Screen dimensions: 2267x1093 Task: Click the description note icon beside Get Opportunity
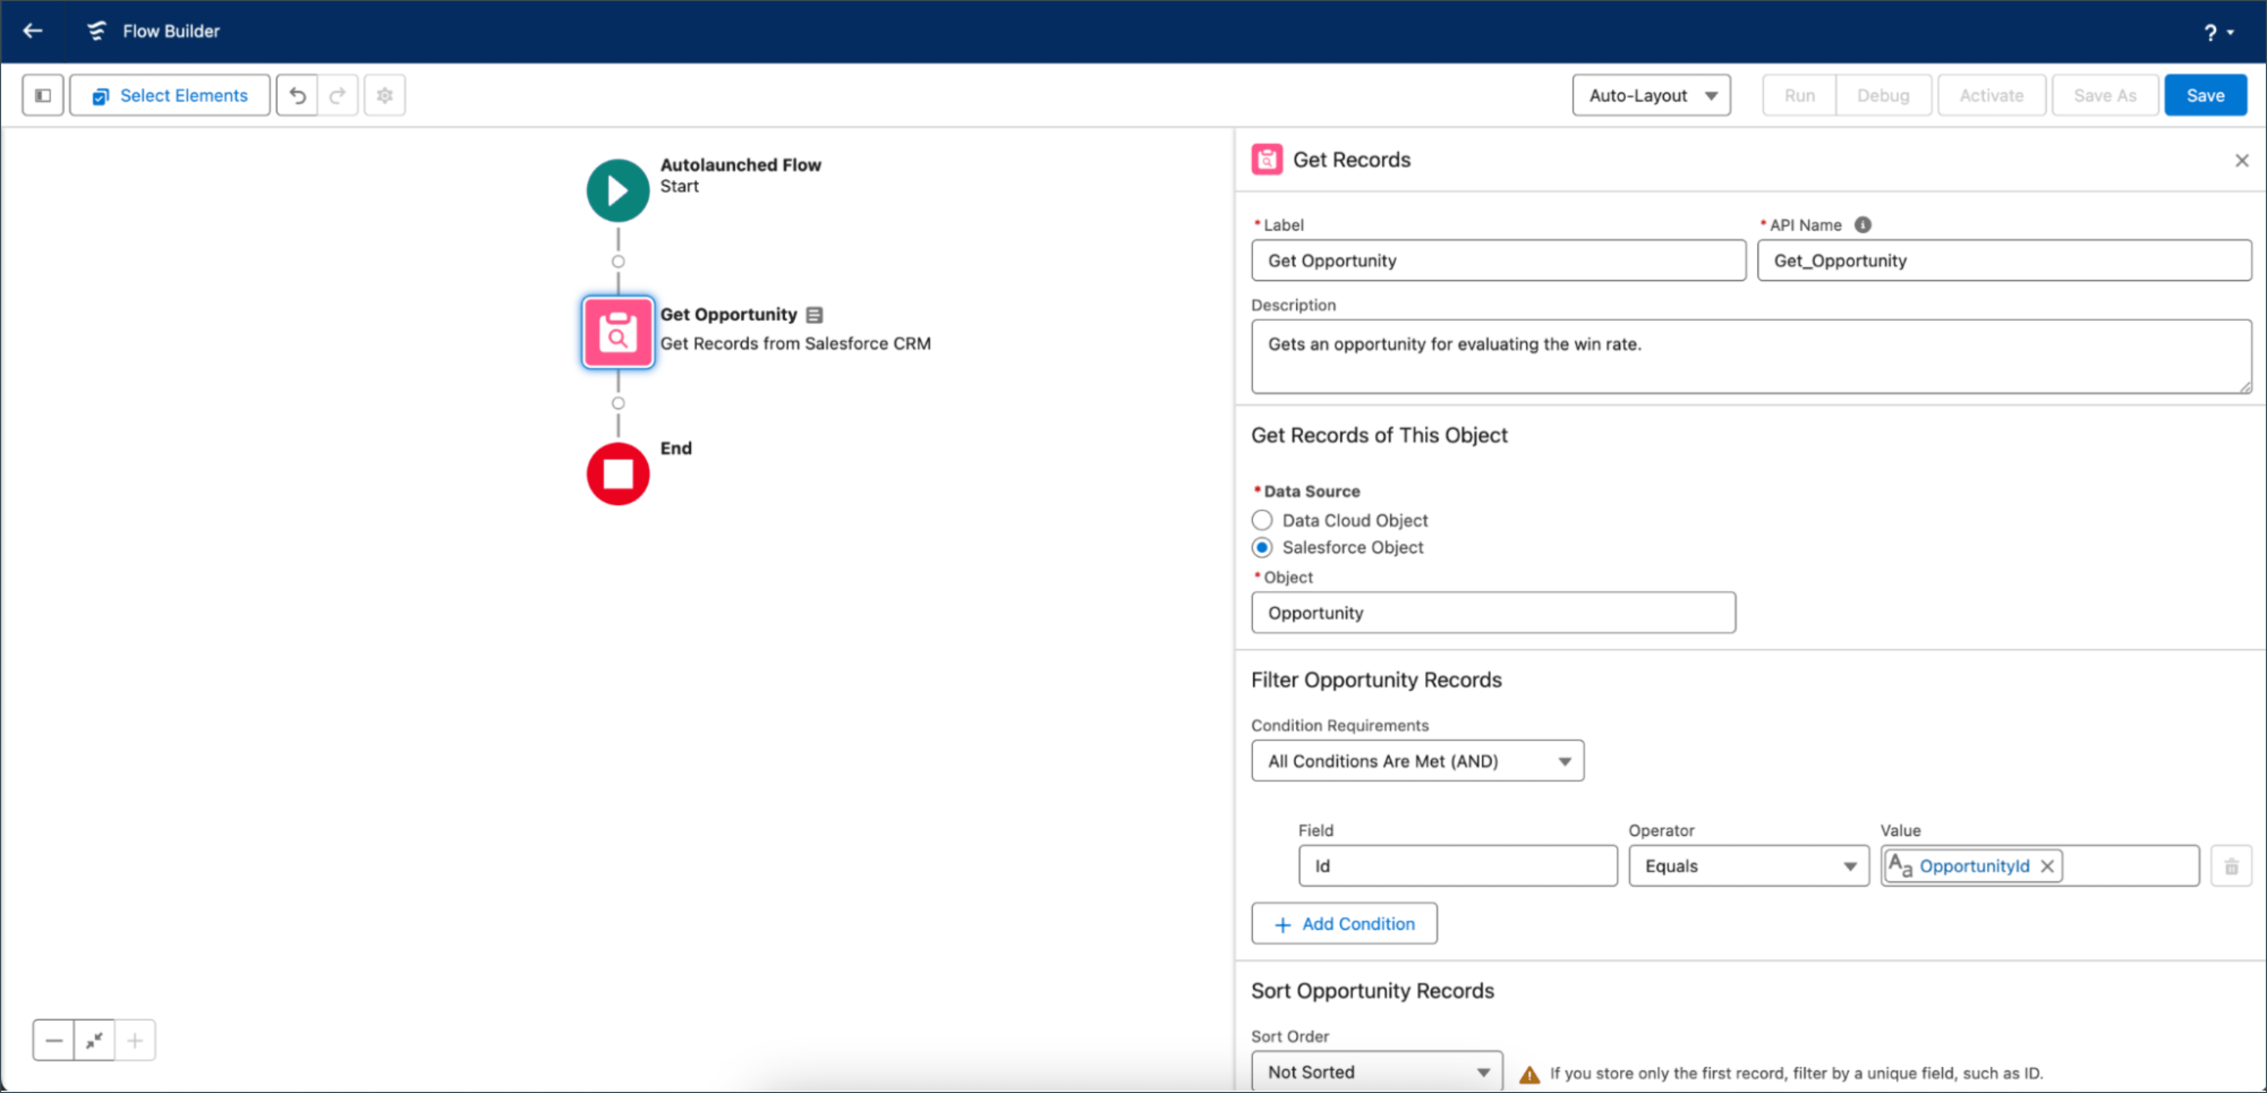click(814, 314)
